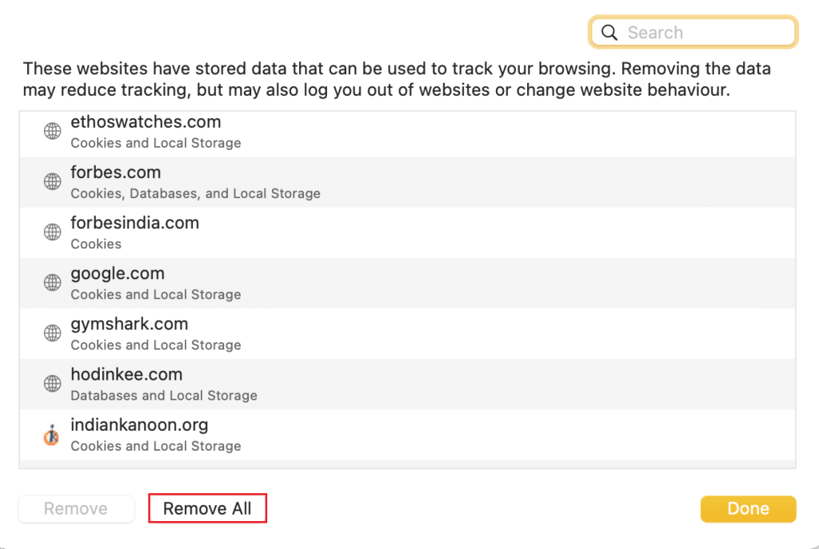The height and width of the screenshot is (549, 819).
Task: Choose the gymshark.com list entry
Action: (400, 333)
